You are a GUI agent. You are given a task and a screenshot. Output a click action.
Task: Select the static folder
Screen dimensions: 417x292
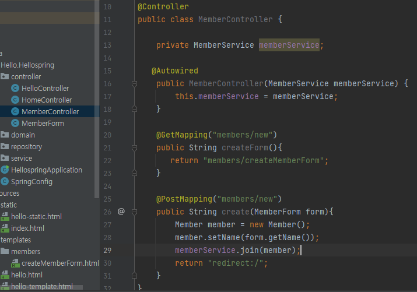click(9, 205)
